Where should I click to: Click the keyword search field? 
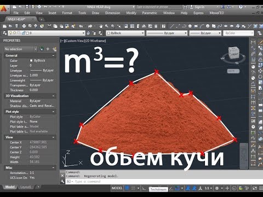[x=158, y=7]
